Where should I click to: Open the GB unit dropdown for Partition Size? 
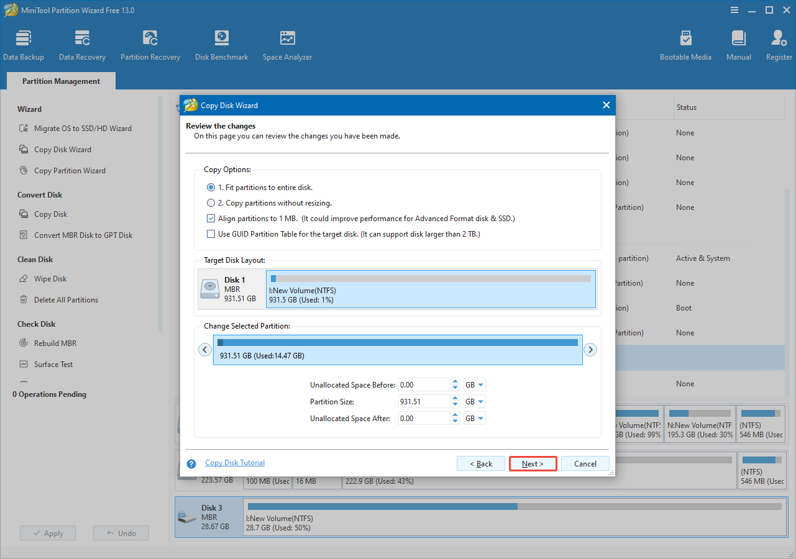point(473,401)
